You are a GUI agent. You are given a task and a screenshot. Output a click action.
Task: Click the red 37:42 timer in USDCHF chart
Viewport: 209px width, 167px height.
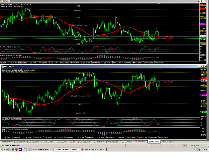pyautogui.click(x=168, y=38)
